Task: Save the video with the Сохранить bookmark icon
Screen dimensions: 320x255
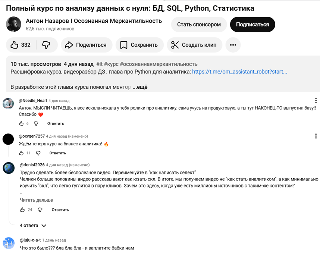Action: 139,45
